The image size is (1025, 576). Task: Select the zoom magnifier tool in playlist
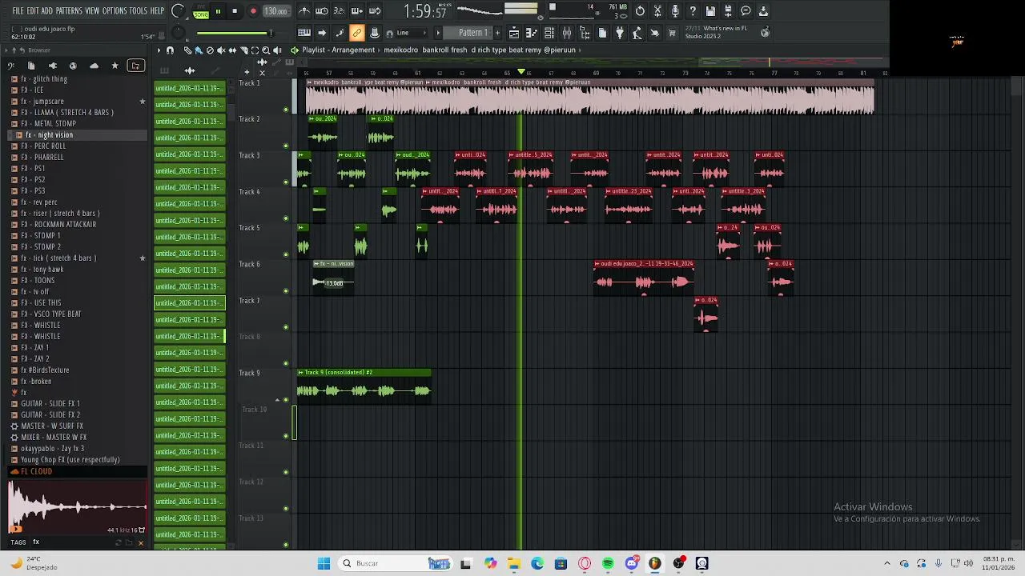[266, 50]
